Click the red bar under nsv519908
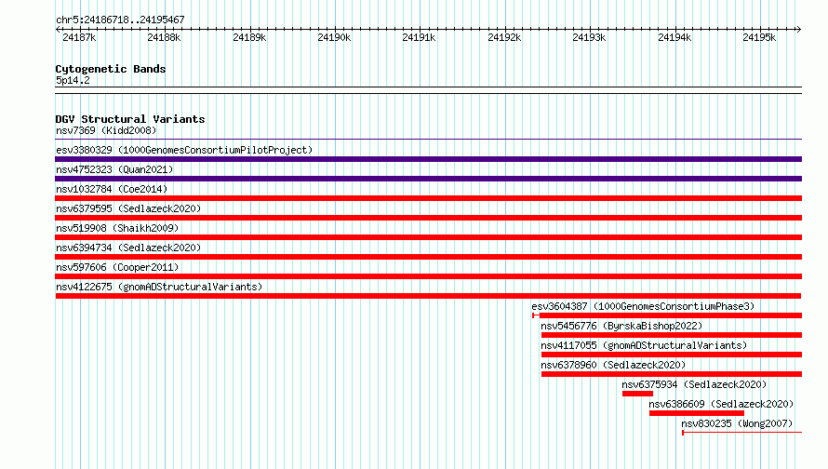 coord(428,237)
